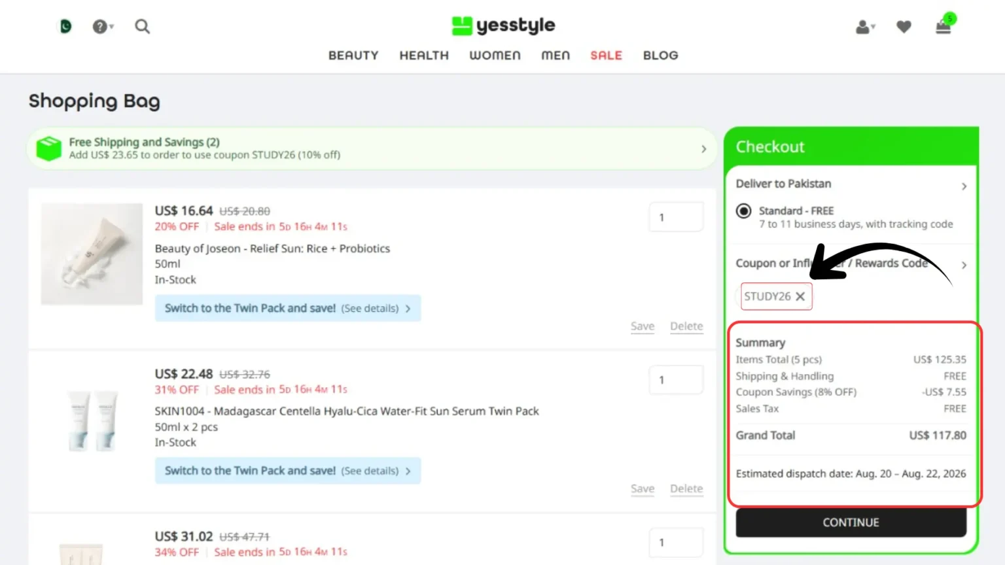This screenshot has height=565, width=1005.
Task: Click the Estimated dispatch date text
Action: tap(851, 473)
